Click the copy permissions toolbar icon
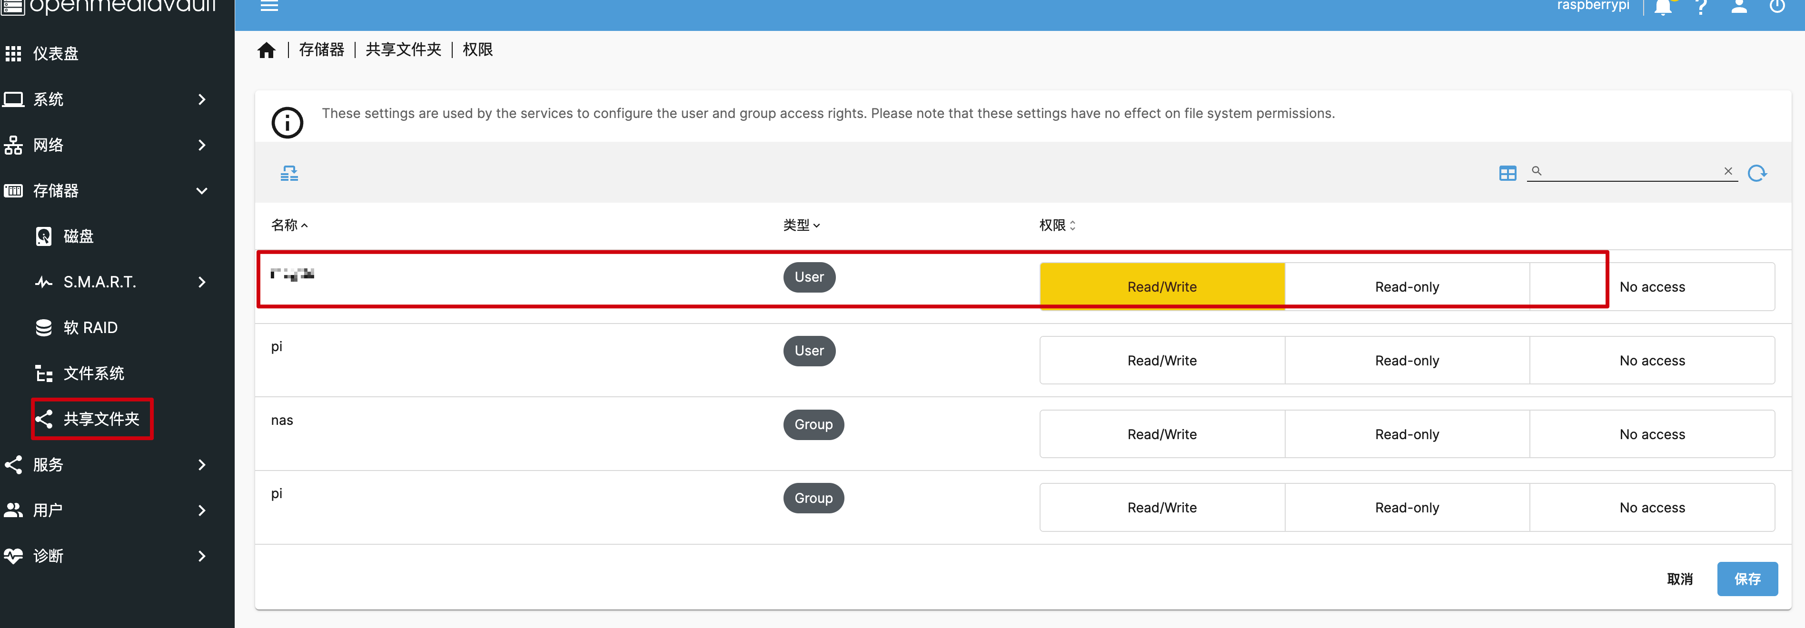 289,173
